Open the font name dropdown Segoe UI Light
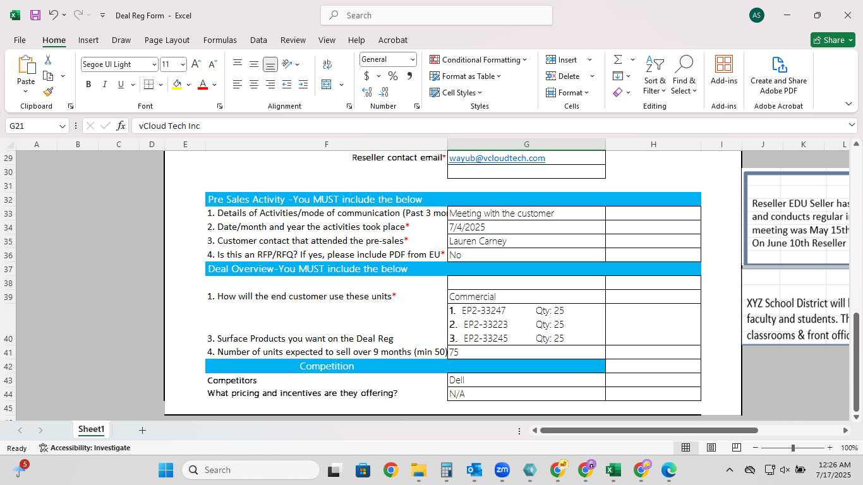 [x=154, y=64]
